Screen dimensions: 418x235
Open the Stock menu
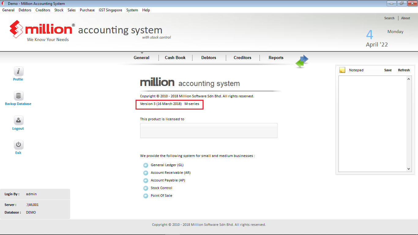point(59,10)
